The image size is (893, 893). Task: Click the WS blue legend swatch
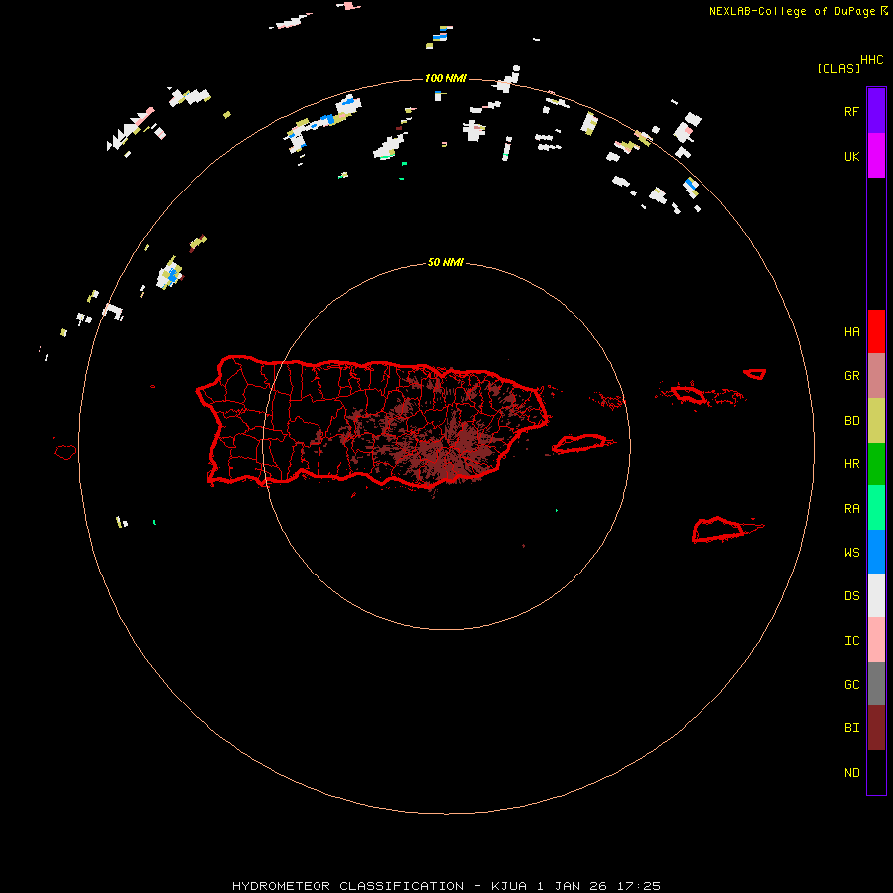point(876,552)
